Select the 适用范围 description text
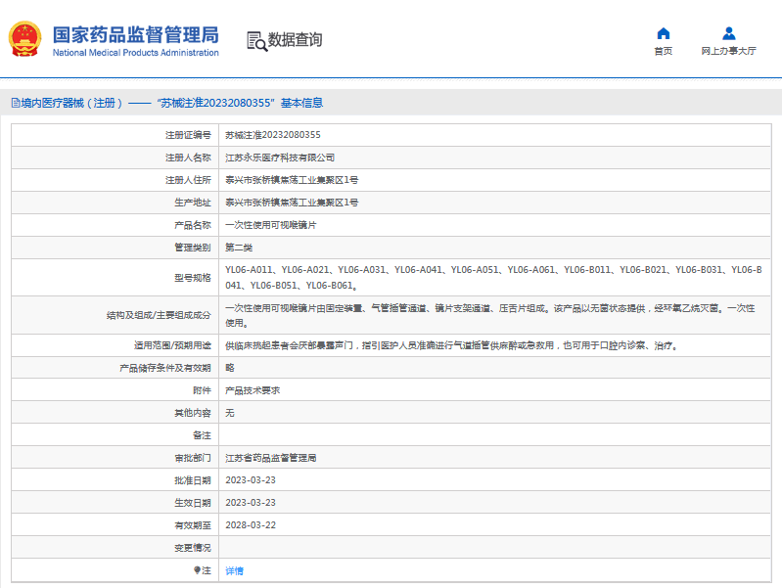The width and height of the screenshot is (782, 588). tap(452, 345)
